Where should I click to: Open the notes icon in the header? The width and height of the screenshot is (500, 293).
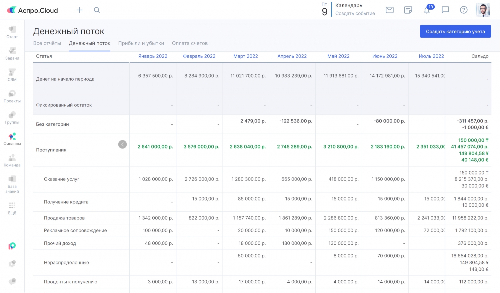(408, 10)
